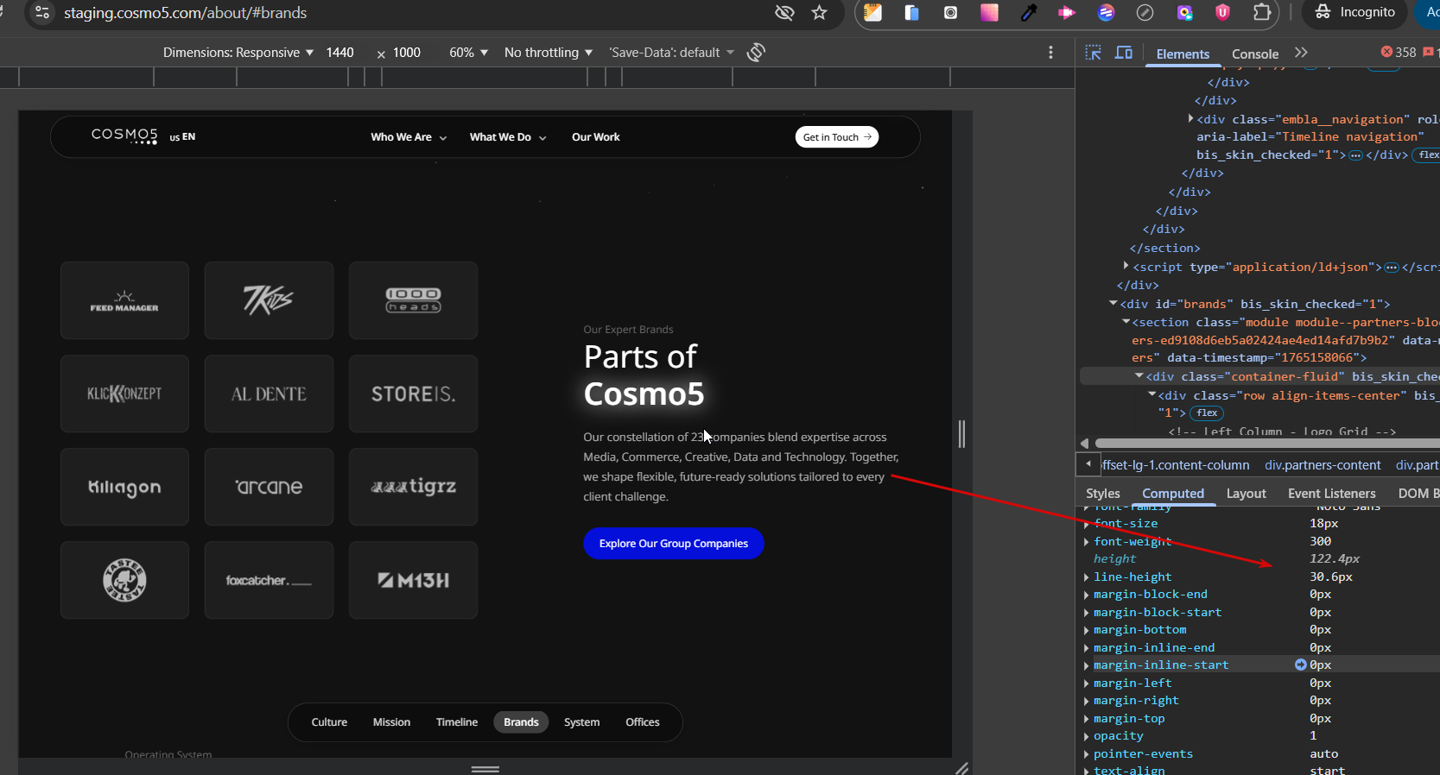The image size is (1440, 775).
Task: Collapse the div id brands node
Action: point(1113,304)
